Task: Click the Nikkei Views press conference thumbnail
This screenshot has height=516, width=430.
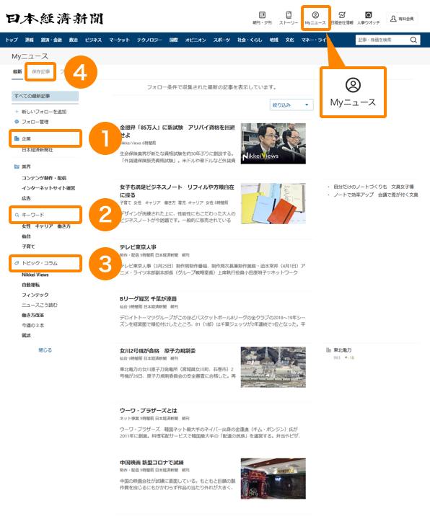Action: pos(273,143)
